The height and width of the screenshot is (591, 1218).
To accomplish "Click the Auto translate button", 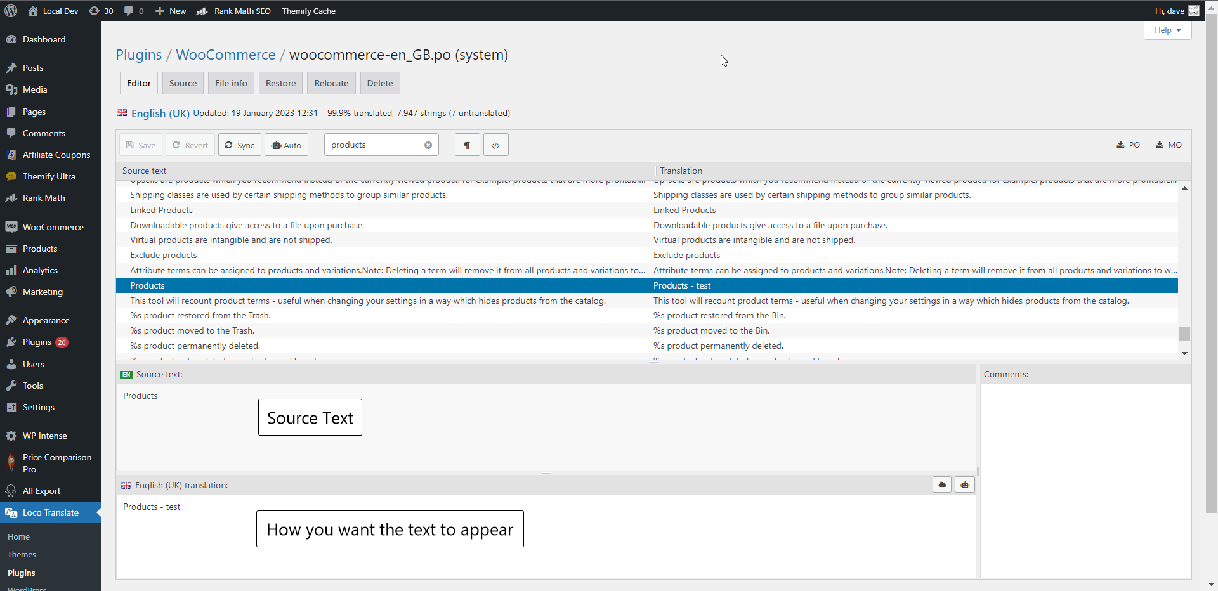I will [x=287, y=145].
